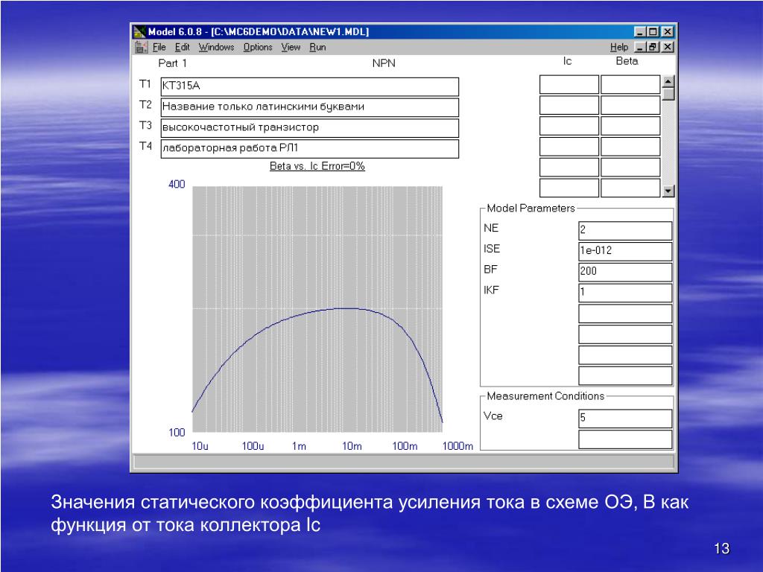The width and height of the screenshot is (763, 572).
Task: Click the NPN label
Action: [384, 63]
